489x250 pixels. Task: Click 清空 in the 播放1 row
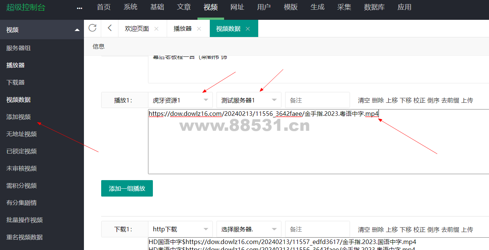pyautogui.click(x=364, y=100)
